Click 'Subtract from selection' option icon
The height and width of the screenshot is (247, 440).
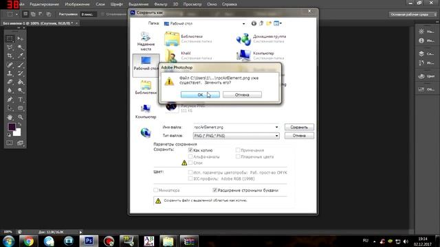click(x=41, y=14)
